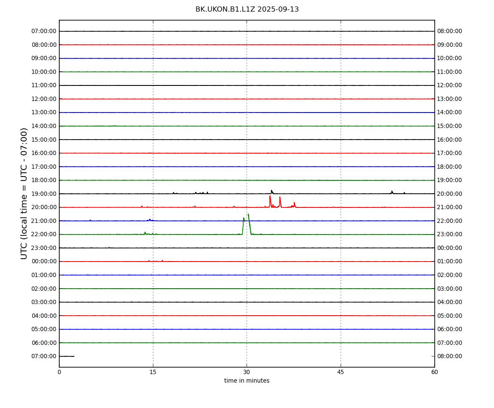Click the black spike near minute 53 on 19:00:00 trace
494x408 pixels.
(392, 192)
